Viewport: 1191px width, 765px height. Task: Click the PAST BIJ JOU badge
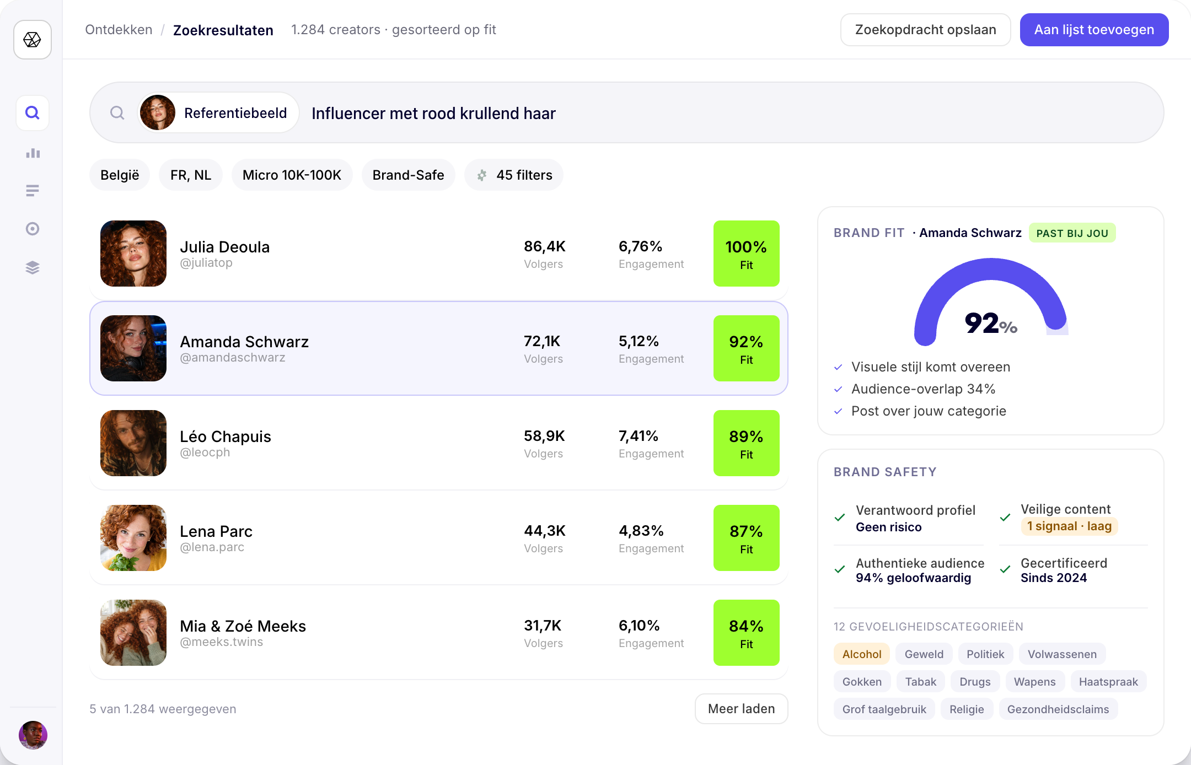click(x=1072, y=233)
